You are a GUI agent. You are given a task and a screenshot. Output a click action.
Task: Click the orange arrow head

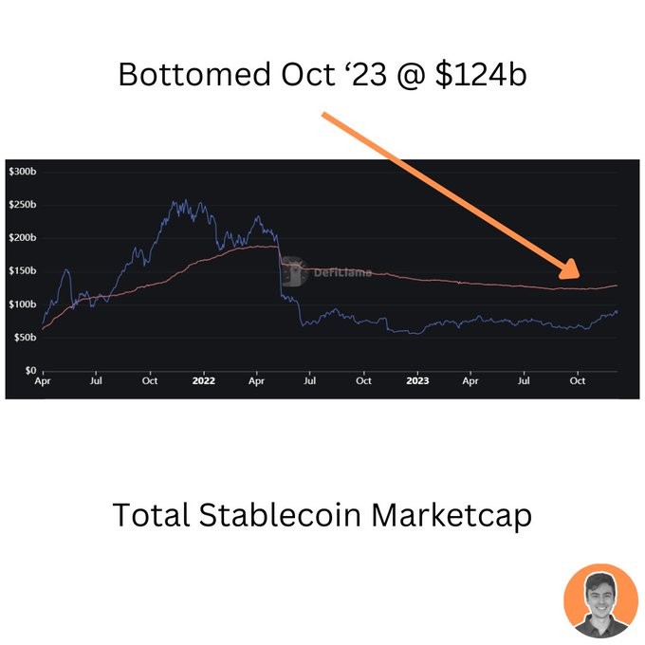[x=570, y=269]
